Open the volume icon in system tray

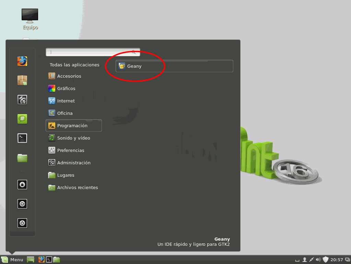pyautogui.click(x=318, y=260)
